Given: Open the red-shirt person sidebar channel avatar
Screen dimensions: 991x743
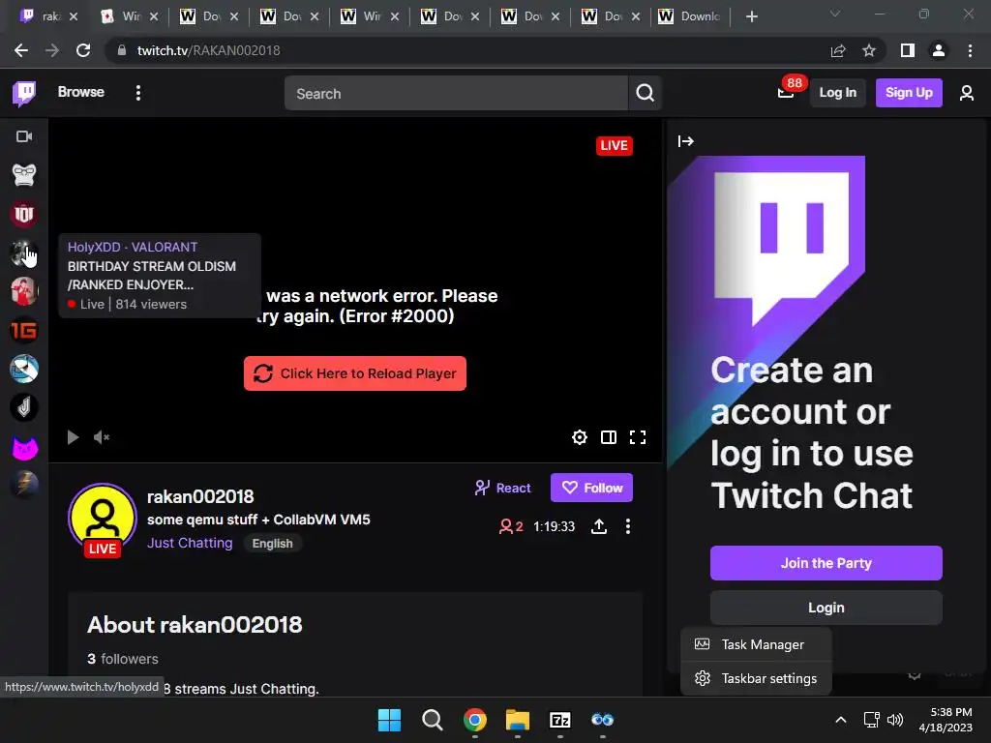Looking at the screenshot, I should click(24, 291).
